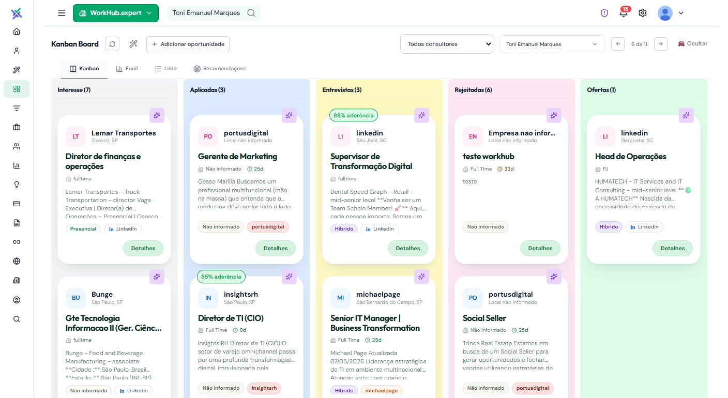Open the document icon in sidebar

coord(17,223)
